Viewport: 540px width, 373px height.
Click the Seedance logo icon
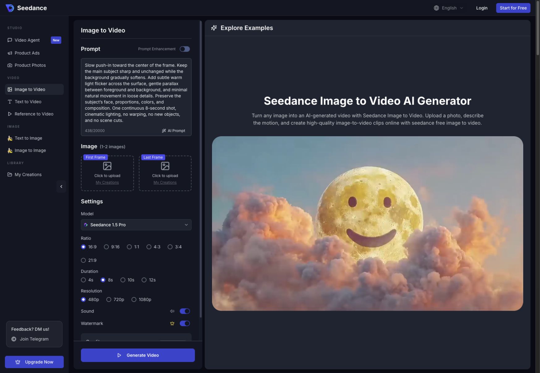coord(10,8)
